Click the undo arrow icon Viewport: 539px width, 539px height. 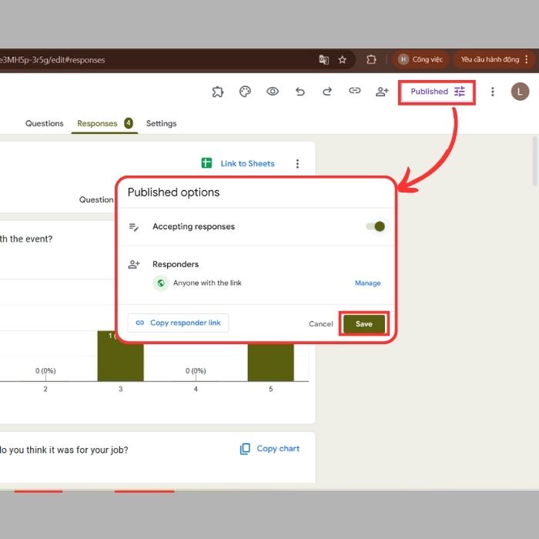coord(300,92)
